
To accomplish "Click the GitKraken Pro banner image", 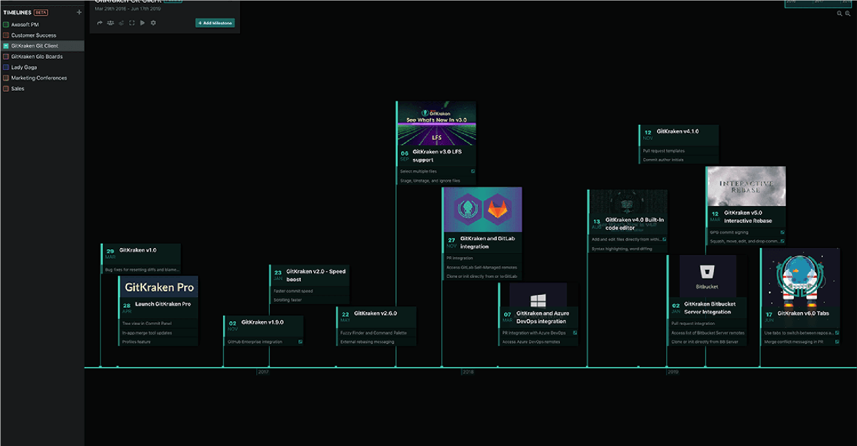I will click(159, 287).
